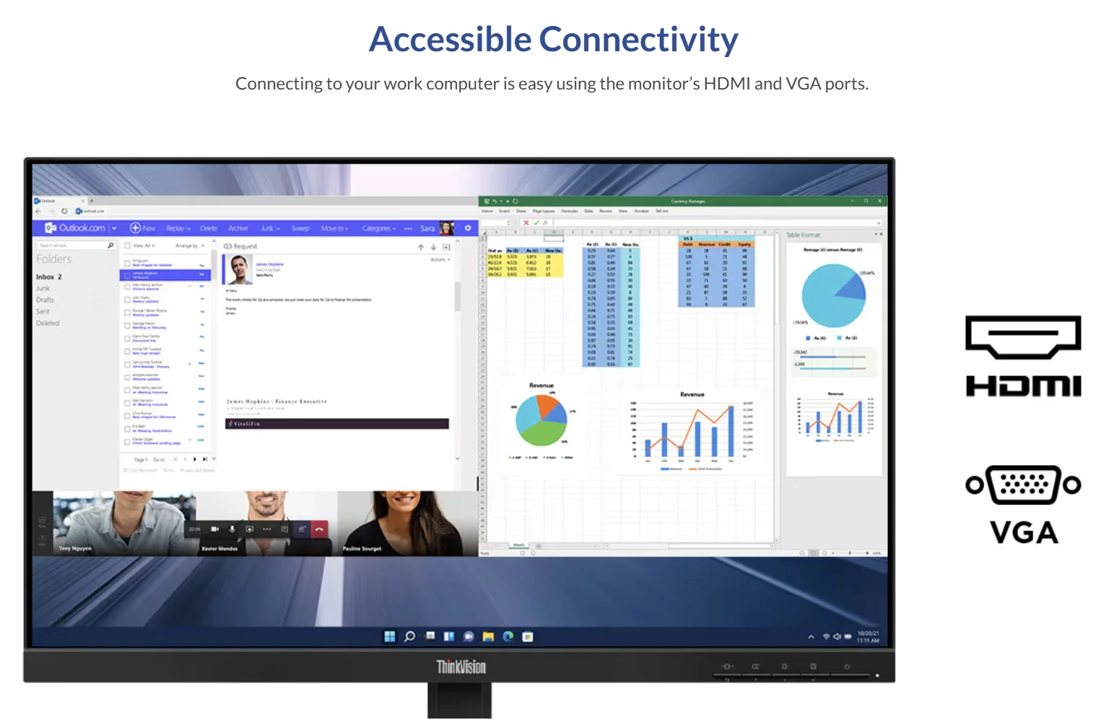Open the Move to dropdown

click(335, 228)
